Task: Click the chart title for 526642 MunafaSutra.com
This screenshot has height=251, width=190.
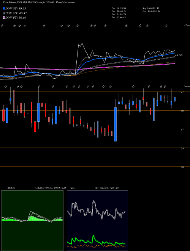Action: [39, 2]
